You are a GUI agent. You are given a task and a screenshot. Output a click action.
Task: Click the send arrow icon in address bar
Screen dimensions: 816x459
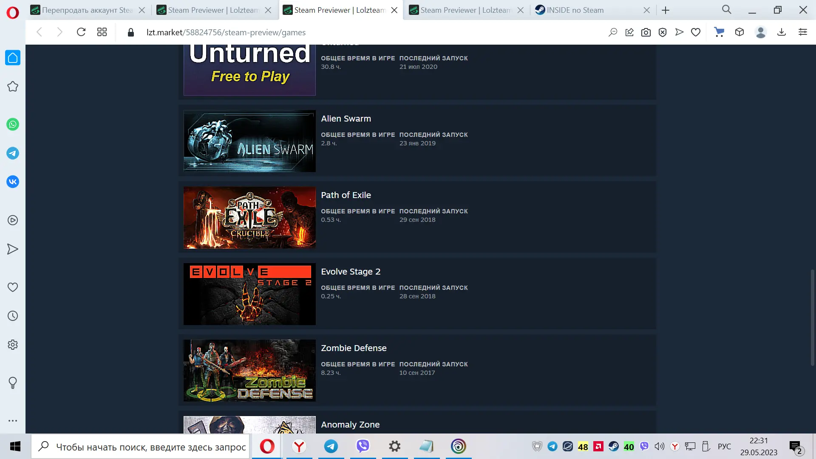tap(679, 32)
